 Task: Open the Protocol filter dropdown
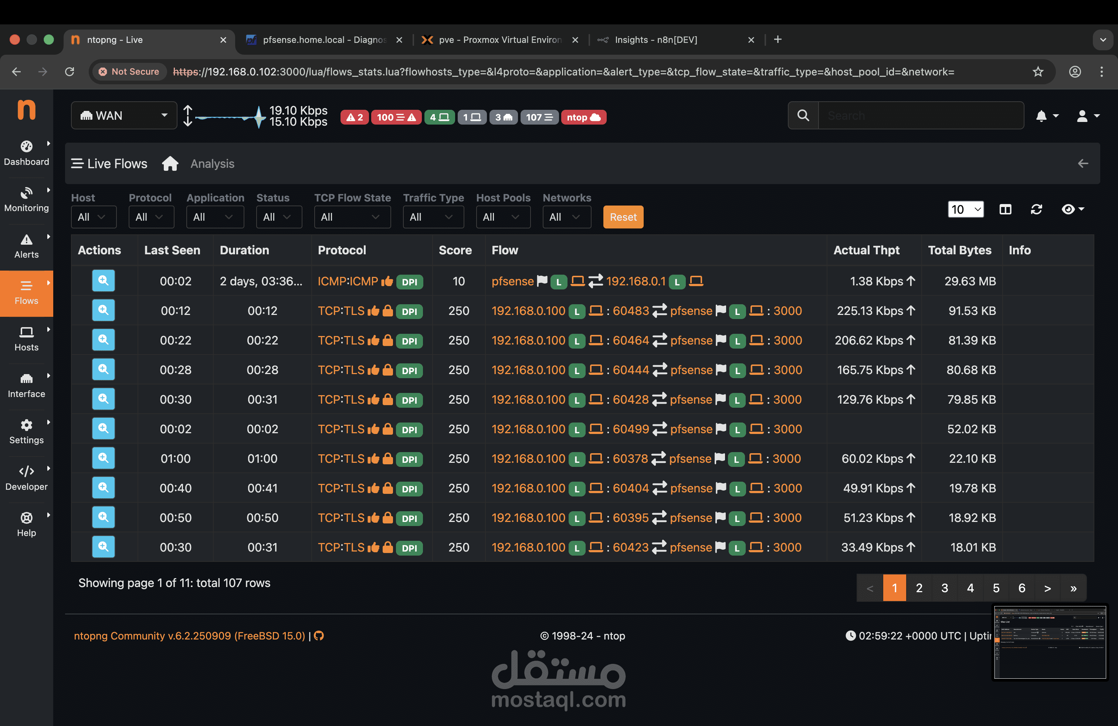[x=151, y=217]
